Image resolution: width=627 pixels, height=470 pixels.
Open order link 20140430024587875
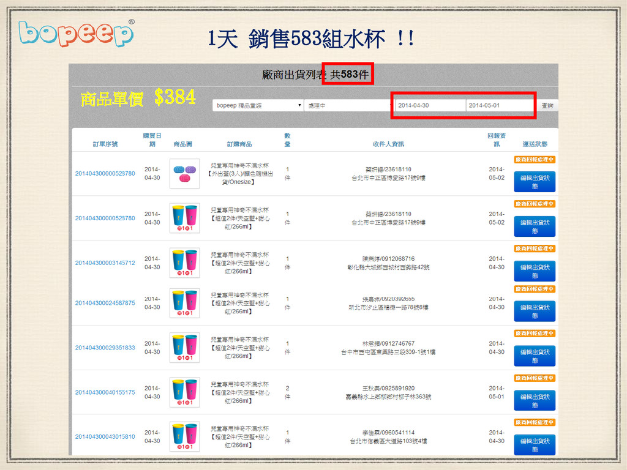coord(105,303)
